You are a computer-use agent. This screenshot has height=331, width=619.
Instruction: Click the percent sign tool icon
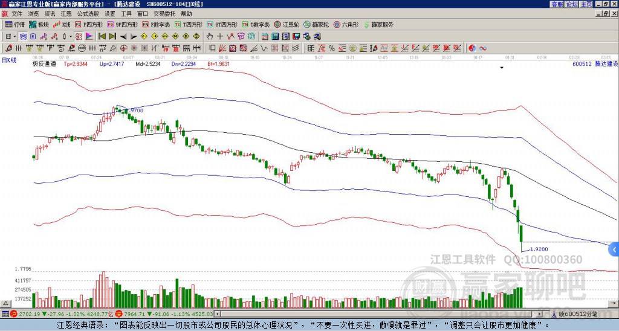point(332,48)
